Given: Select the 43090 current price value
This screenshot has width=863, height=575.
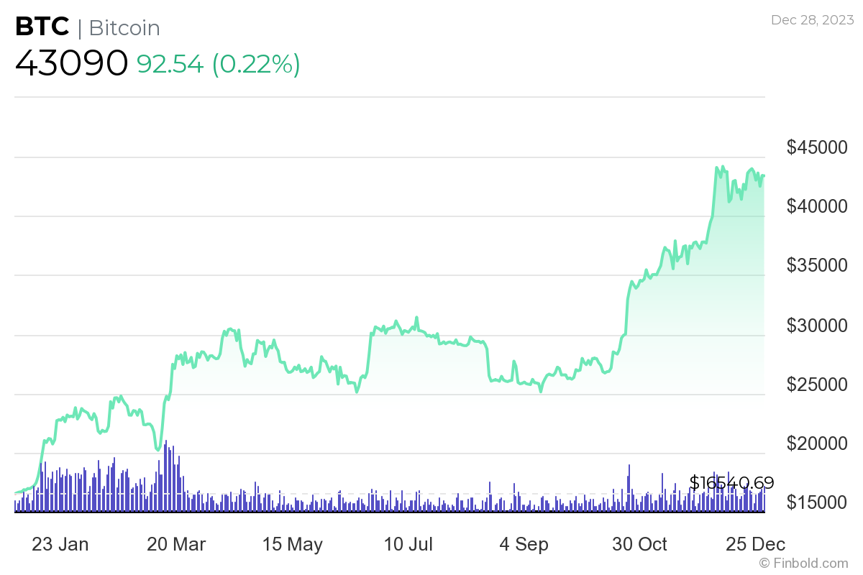Looking at the screenshot, I should click(x=72, y=64).
